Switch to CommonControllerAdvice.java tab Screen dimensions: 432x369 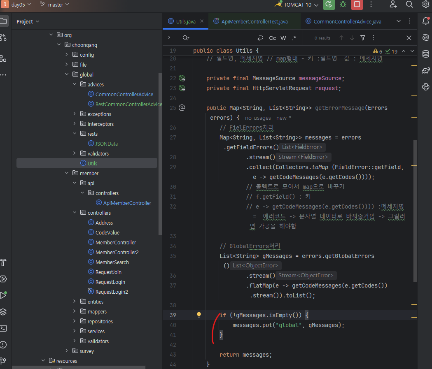pos(343,21)
